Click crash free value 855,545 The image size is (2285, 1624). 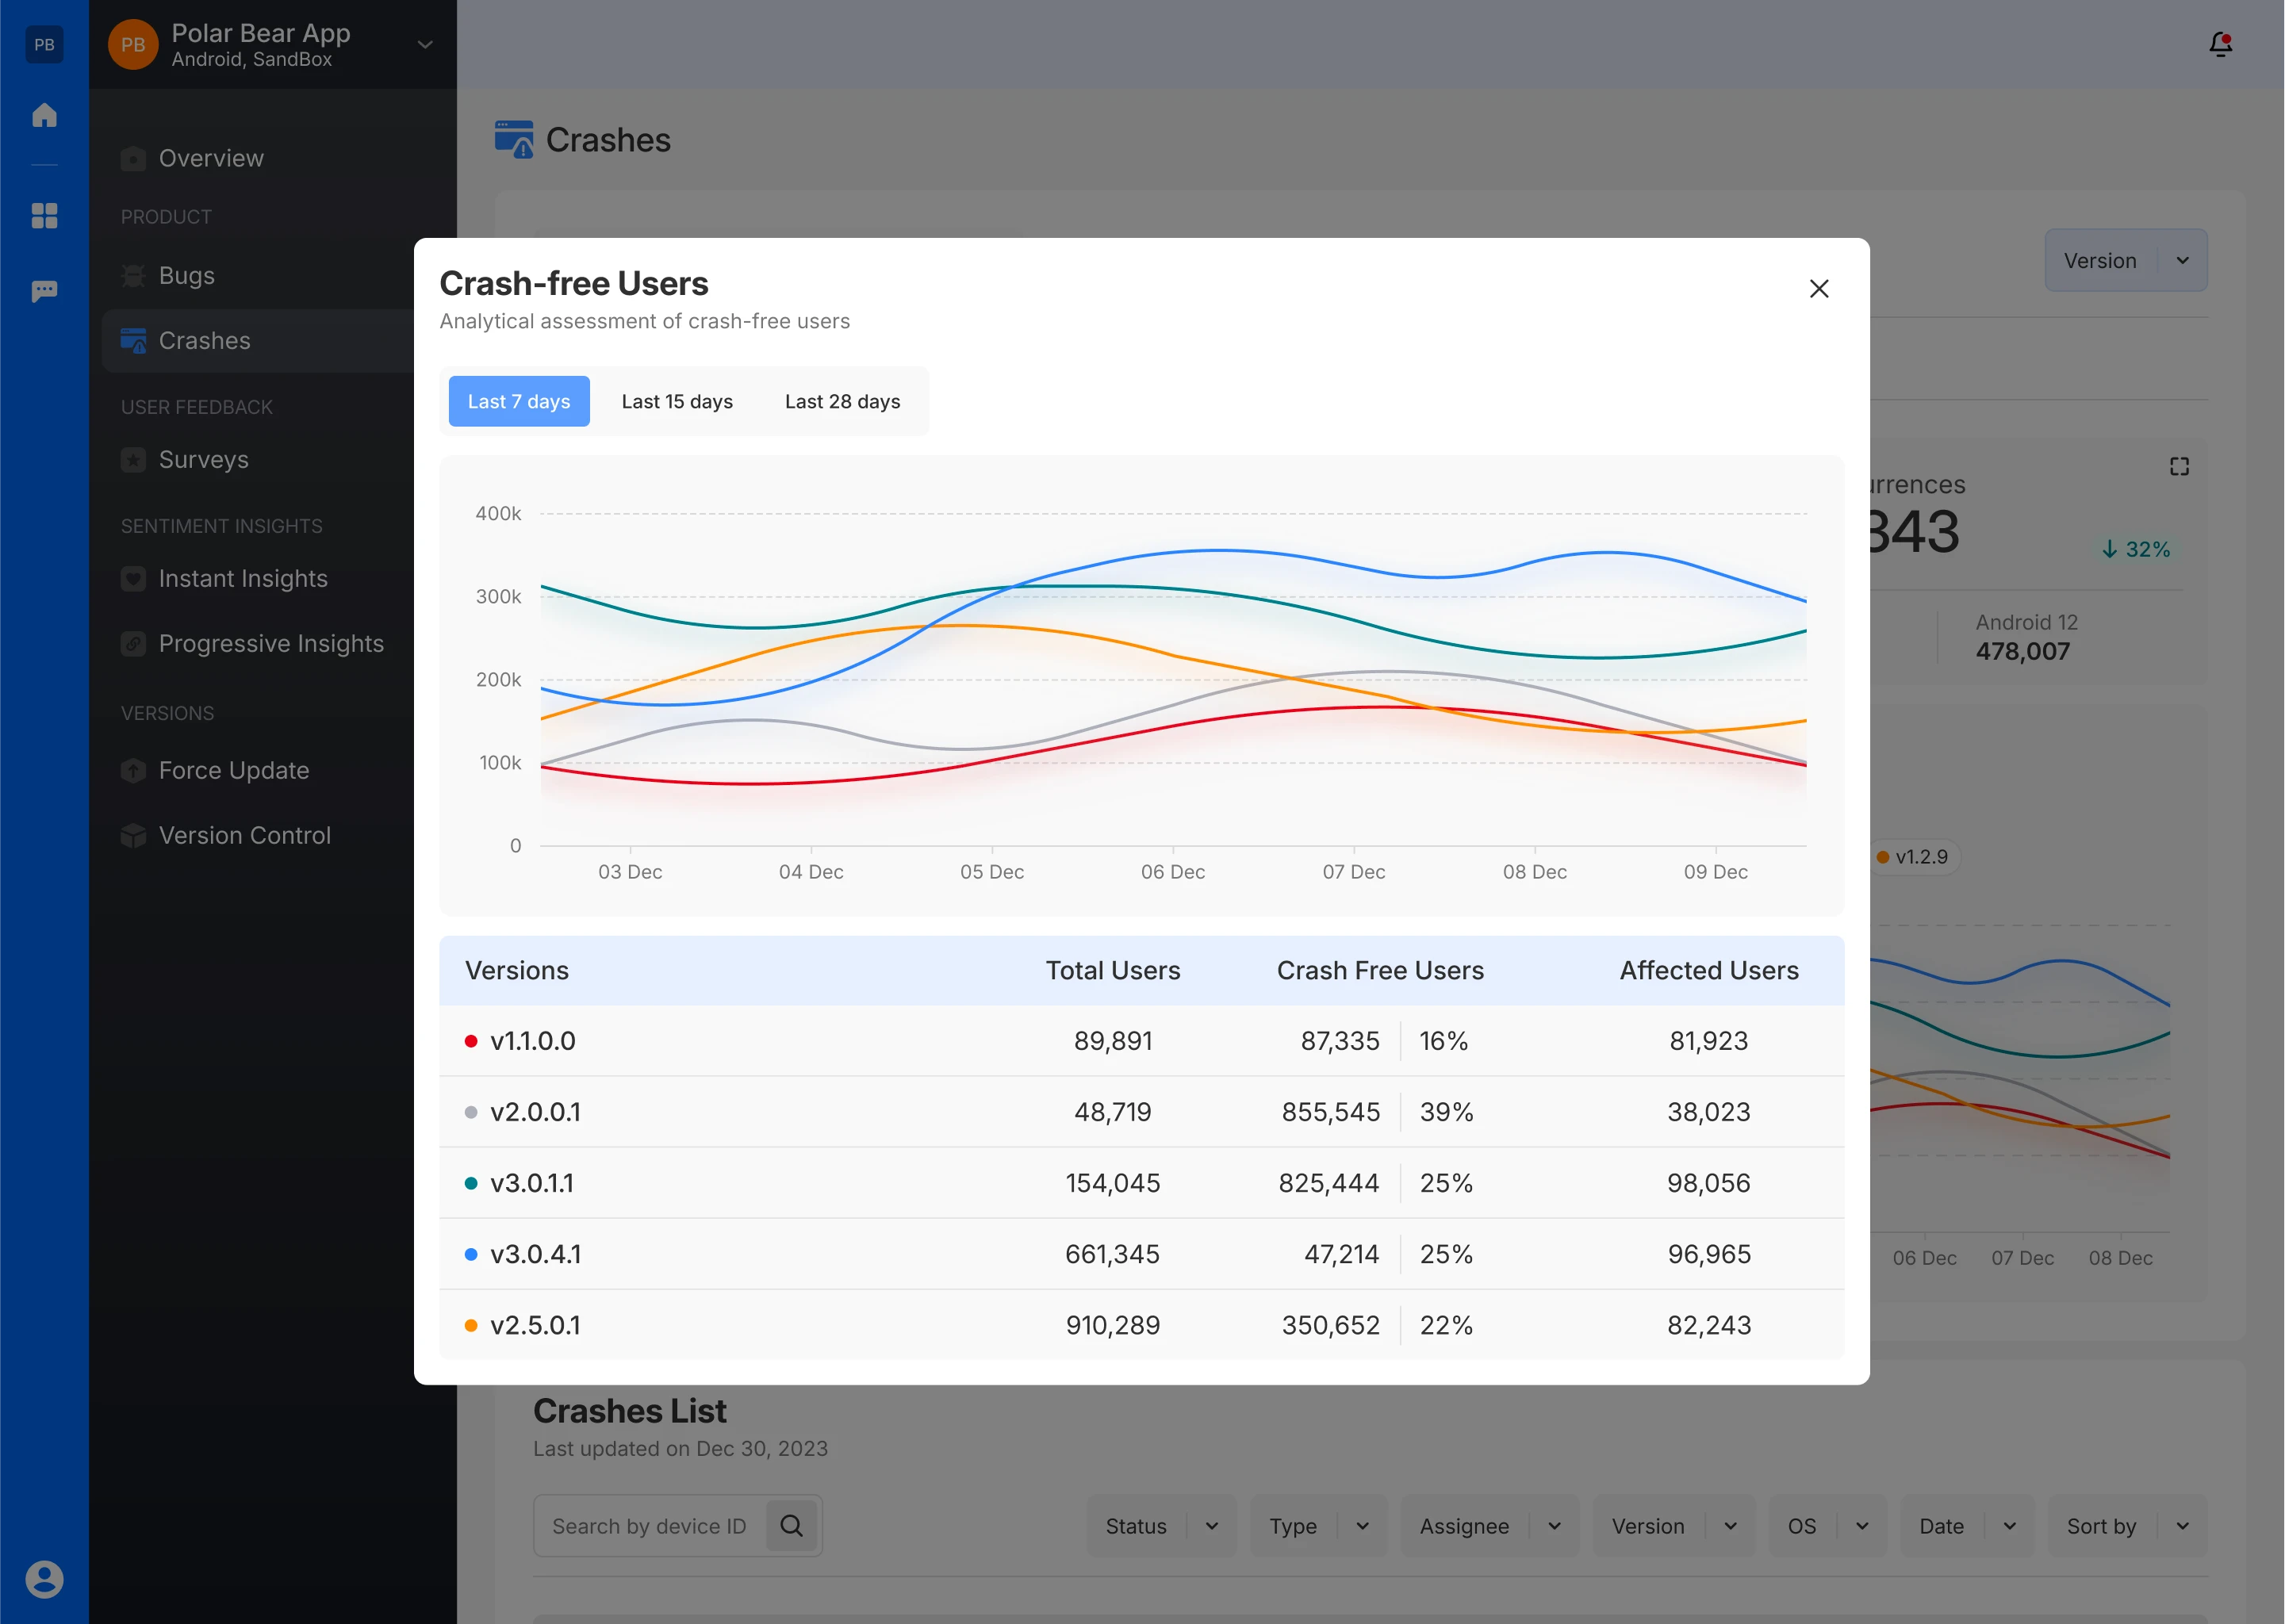[1331, 1112]
